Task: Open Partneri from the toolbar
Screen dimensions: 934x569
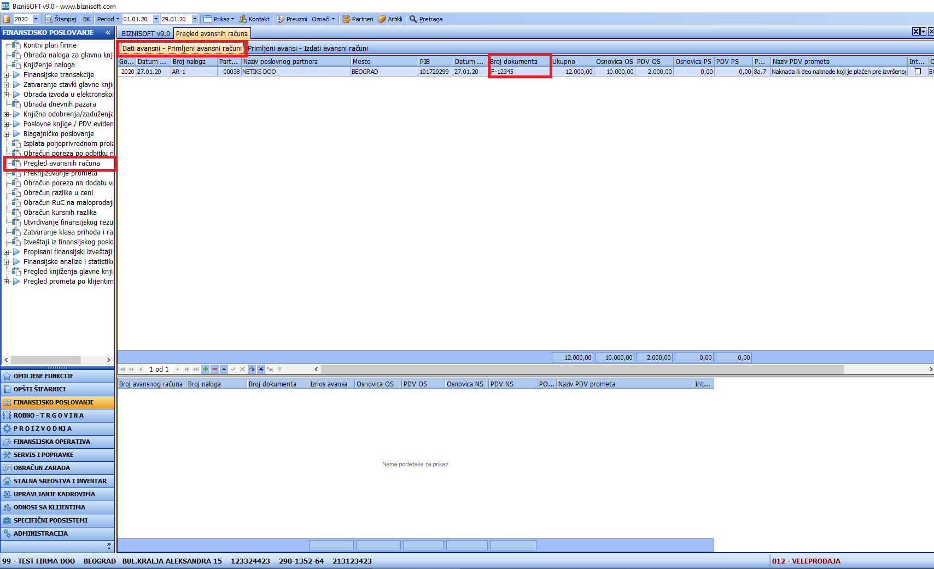Action: [358, 19]
